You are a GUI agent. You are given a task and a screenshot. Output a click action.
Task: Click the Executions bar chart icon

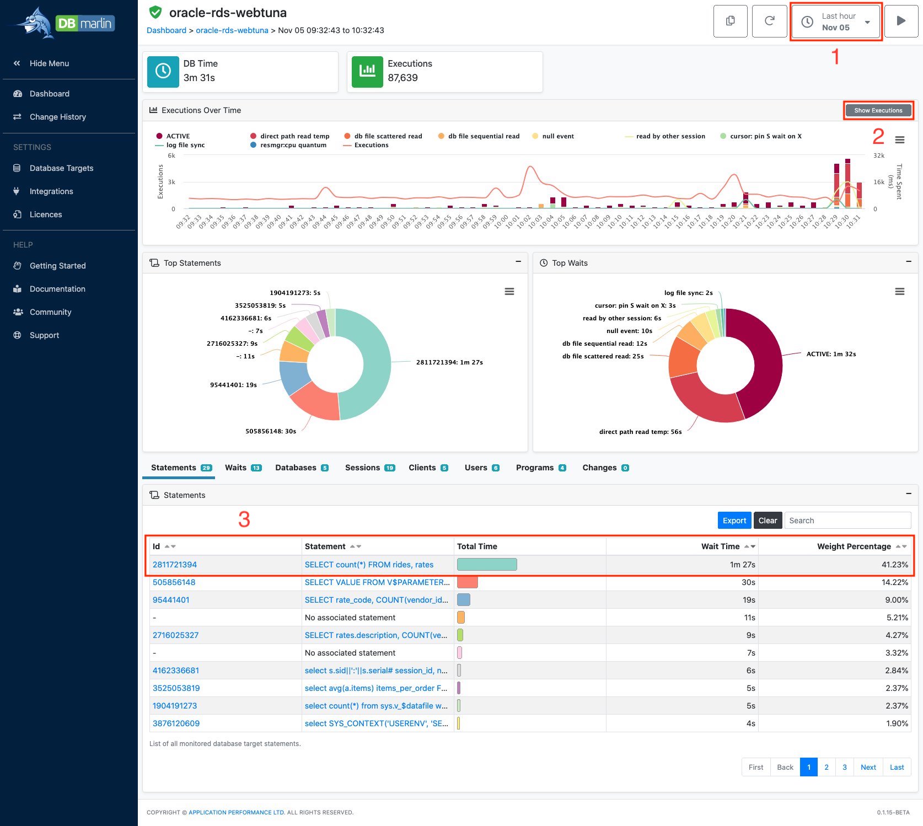coord(367,71)
